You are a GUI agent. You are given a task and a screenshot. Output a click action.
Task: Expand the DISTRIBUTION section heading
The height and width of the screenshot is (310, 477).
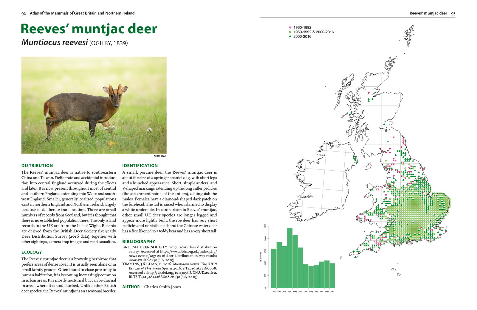point(37,166)
